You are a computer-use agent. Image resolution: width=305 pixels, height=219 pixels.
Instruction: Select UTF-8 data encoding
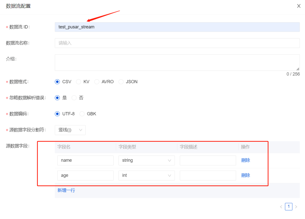[58, 114]
